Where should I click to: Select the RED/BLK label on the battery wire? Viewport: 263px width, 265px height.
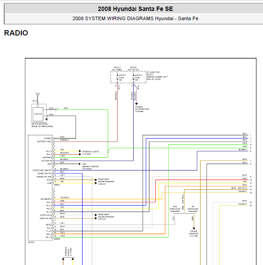click(x=65, y=140)
